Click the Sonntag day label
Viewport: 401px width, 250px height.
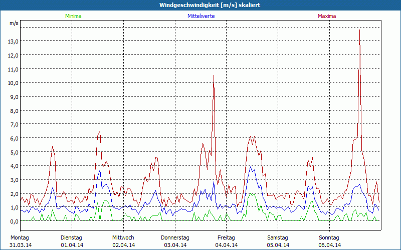coord(329,237)
